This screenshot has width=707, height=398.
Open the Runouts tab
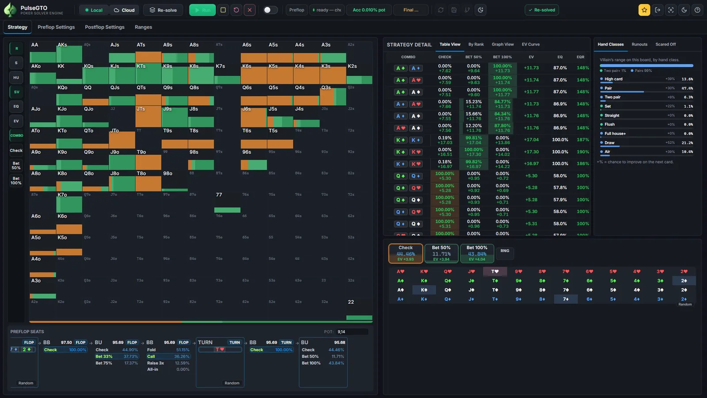pyautogui.click(x=639, y=44)
